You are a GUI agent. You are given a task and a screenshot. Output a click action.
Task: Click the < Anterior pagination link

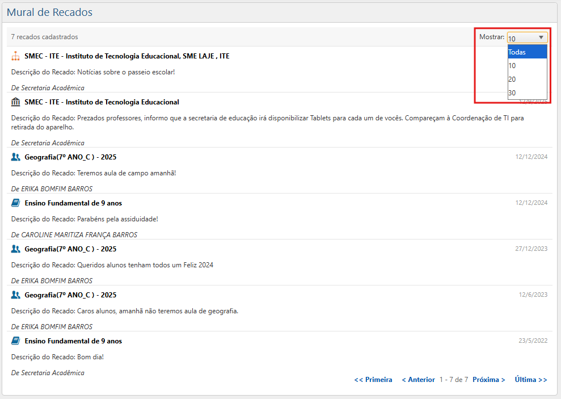(x=418, y=380)
